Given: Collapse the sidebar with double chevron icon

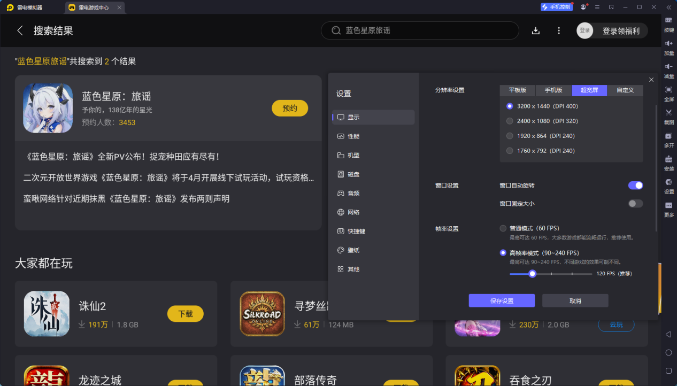Looking at the screenshot, I should click(668, 7).
